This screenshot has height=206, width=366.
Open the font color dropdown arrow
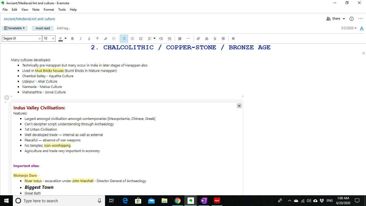coord(65,39)
